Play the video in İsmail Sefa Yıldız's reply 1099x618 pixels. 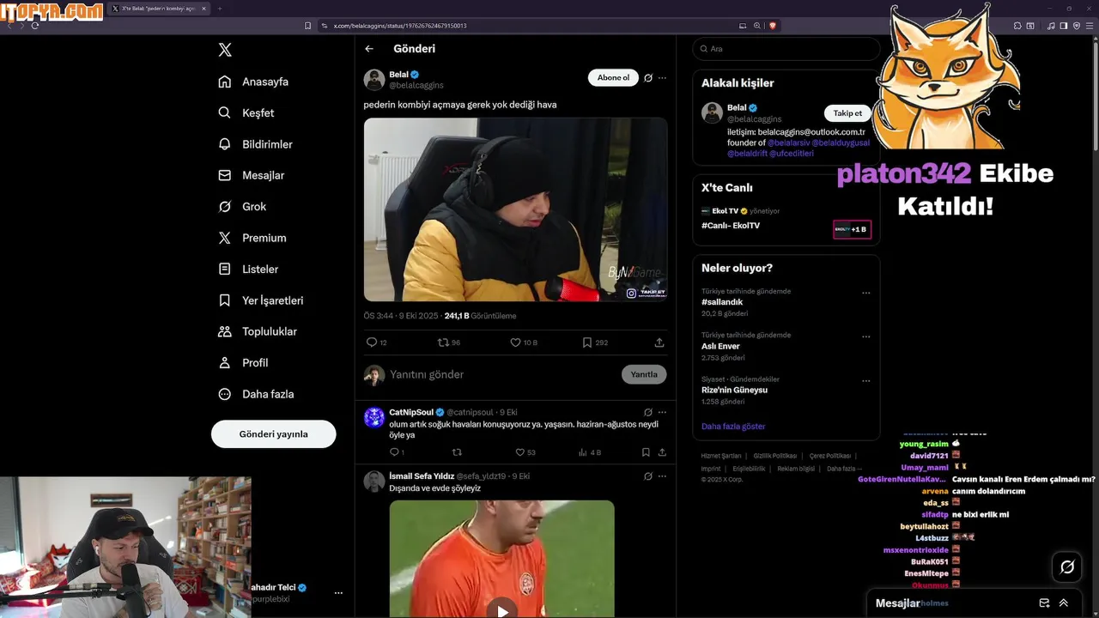pos(502,610)
